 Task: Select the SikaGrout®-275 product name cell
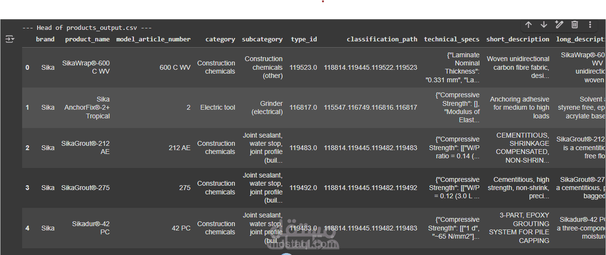coord(86,188)
